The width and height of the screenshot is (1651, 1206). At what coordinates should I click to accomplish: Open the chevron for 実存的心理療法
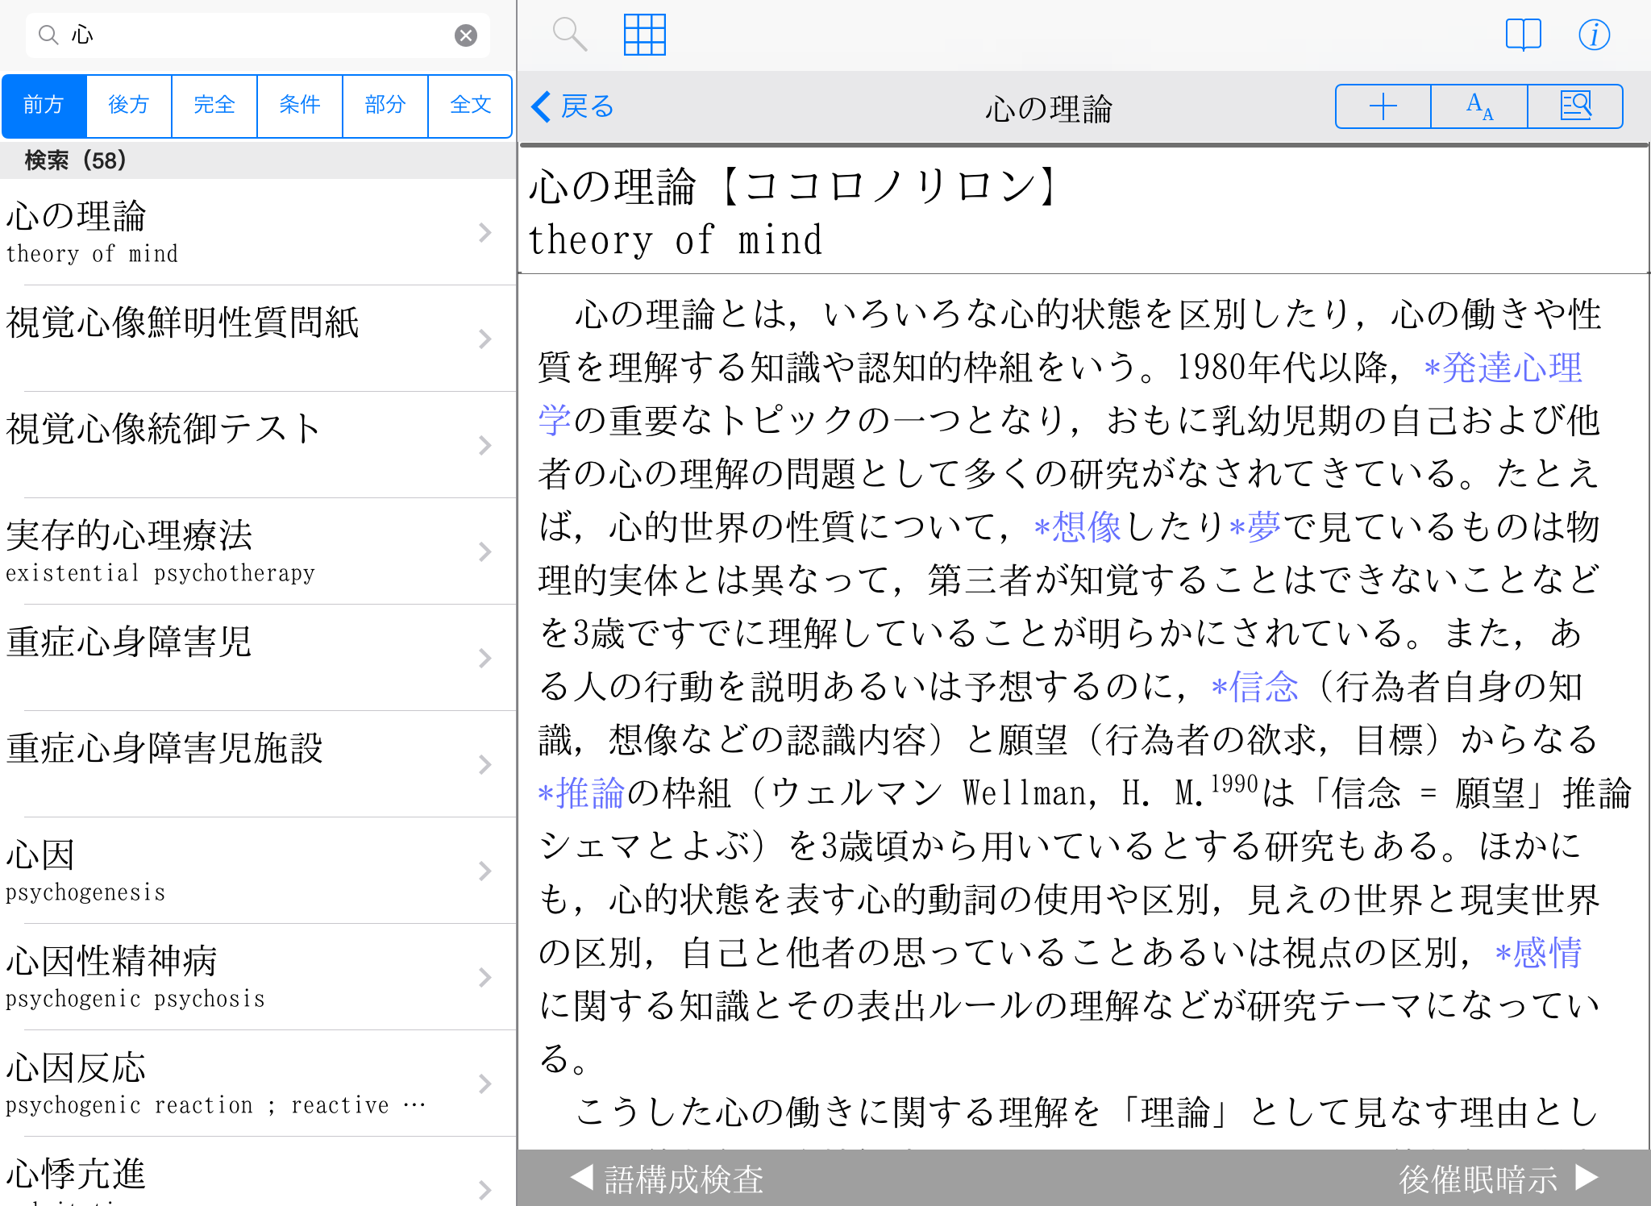pos(484,552)
